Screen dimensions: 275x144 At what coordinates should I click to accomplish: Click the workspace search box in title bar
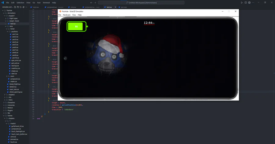[x=141, y=3]
